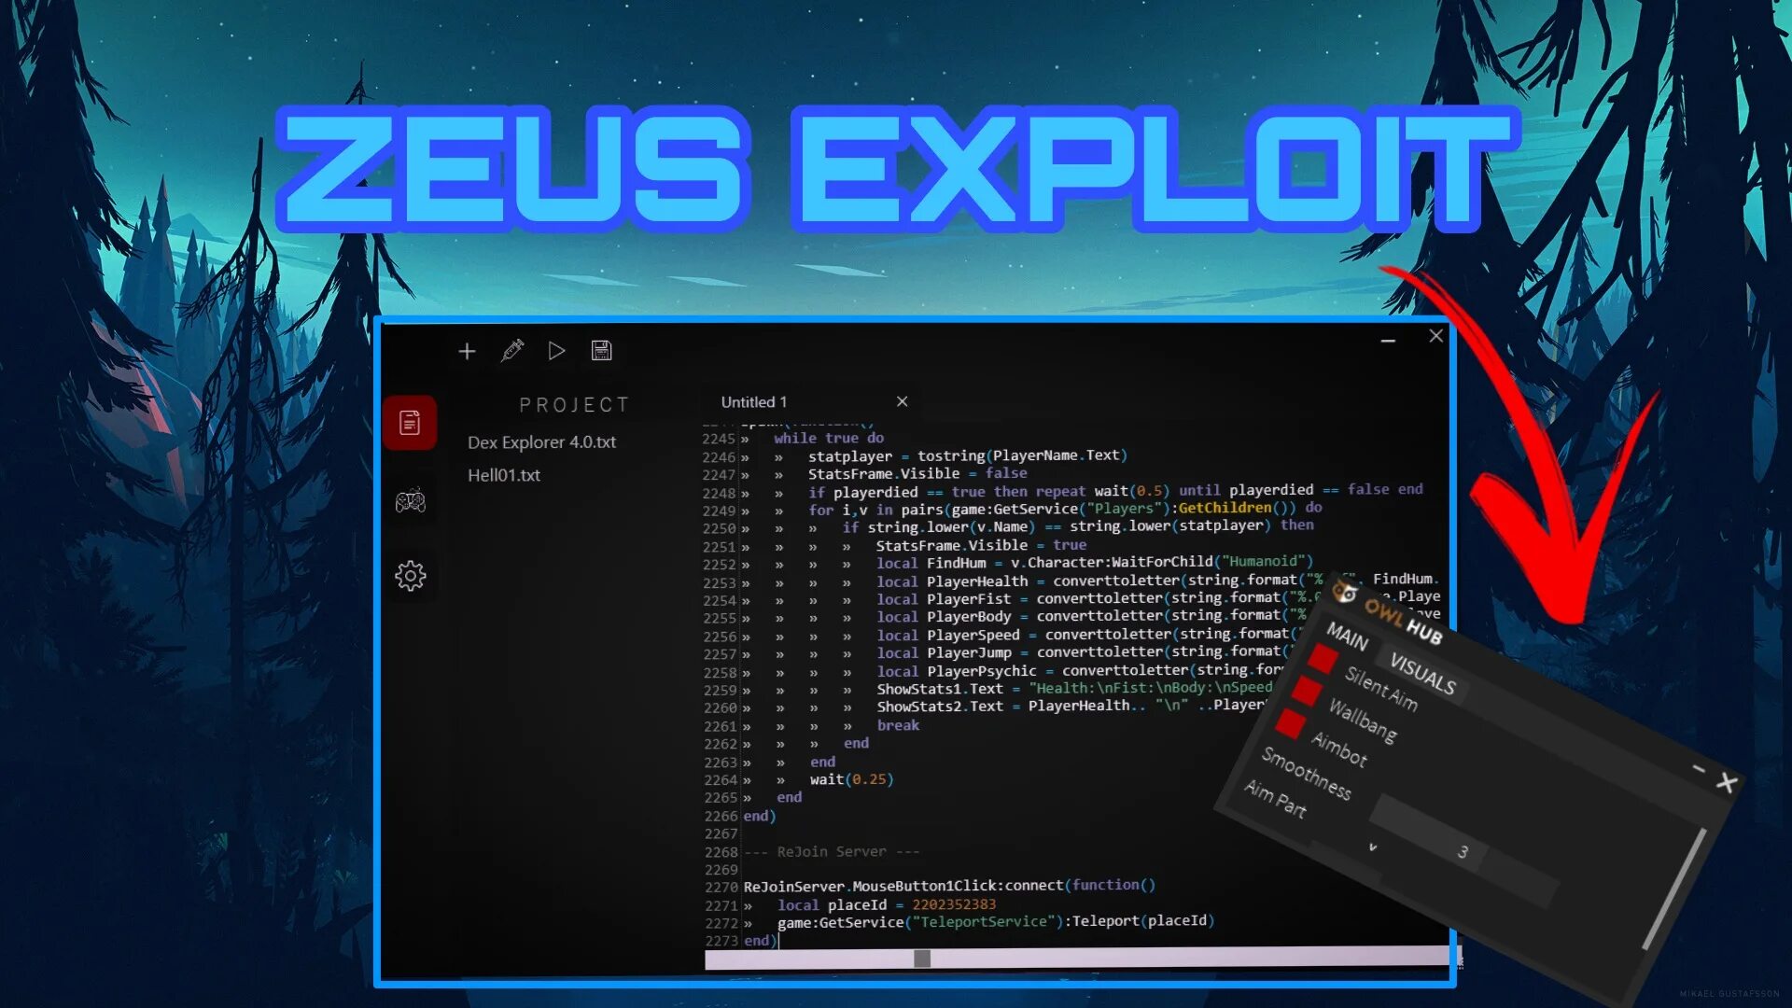Screen dimensions: 1792x1008
Task: Click the syringe inject icon
Action: 511,351
